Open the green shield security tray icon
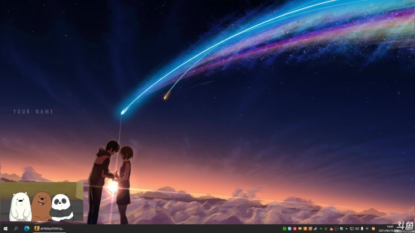This screenshot has width=415, height=233. [x=341, y=228]
